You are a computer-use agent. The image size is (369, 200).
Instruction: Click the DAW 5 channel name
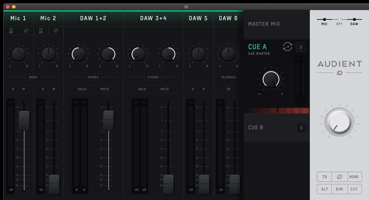coord(198,18)
